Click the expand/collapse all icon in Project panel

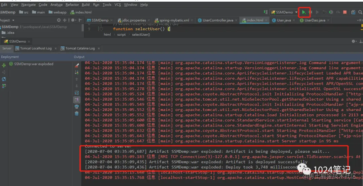[65, 20]
